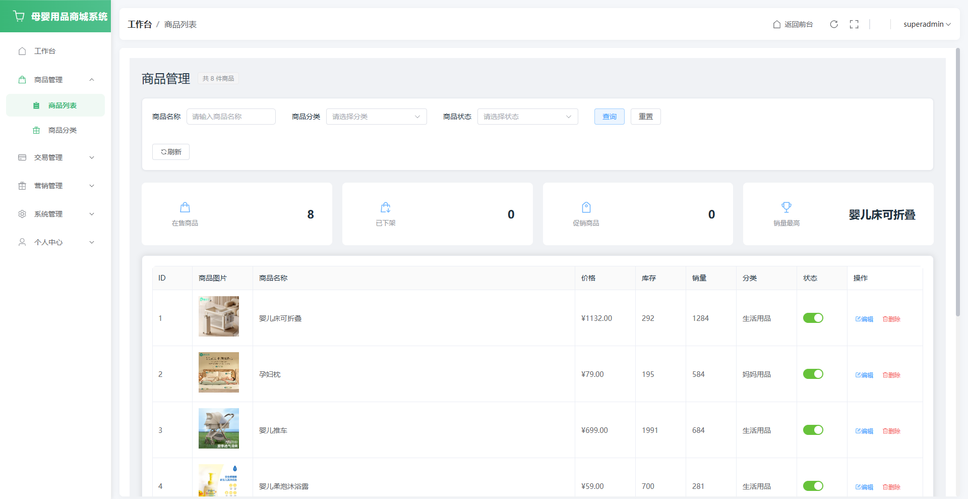
Task: Click the 在售商品 bag icon
Action: coord(185,207)
